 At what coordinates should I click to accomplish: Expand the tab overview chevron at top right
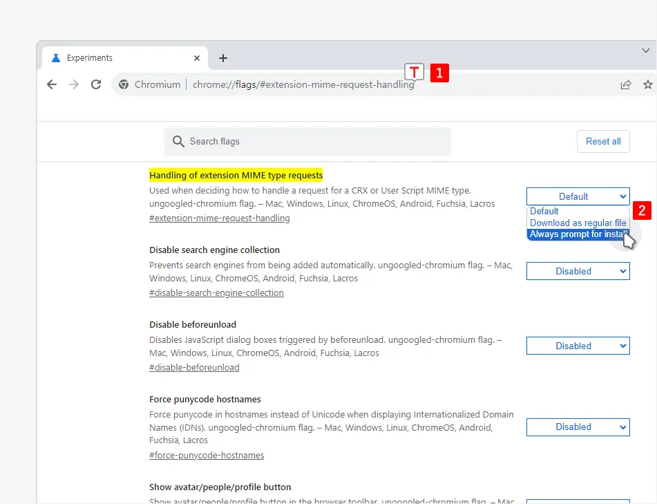646,50
